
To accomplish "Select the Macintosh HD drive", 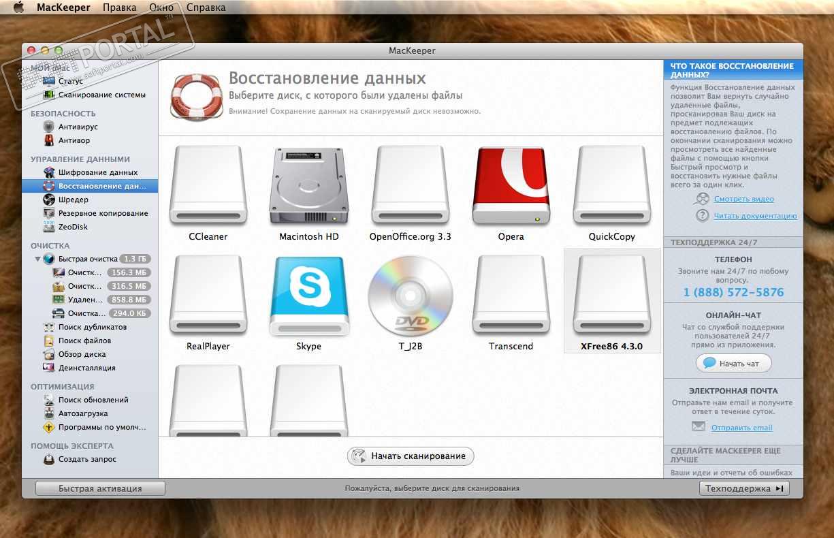I will point(308,185).
